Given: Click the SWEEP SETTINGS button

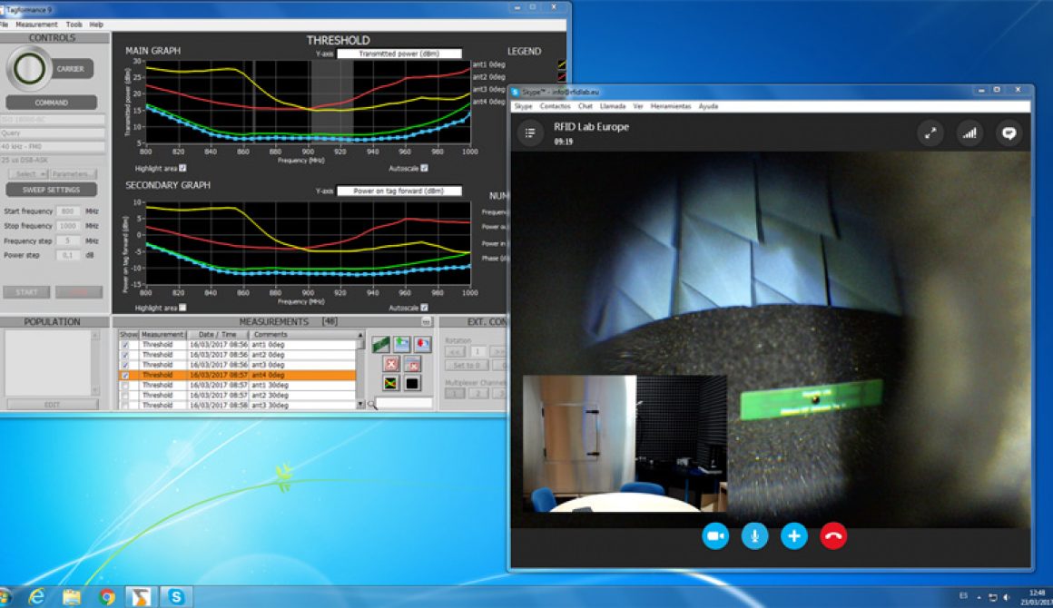Looking at the screenshot, I should tap(51, 189).
